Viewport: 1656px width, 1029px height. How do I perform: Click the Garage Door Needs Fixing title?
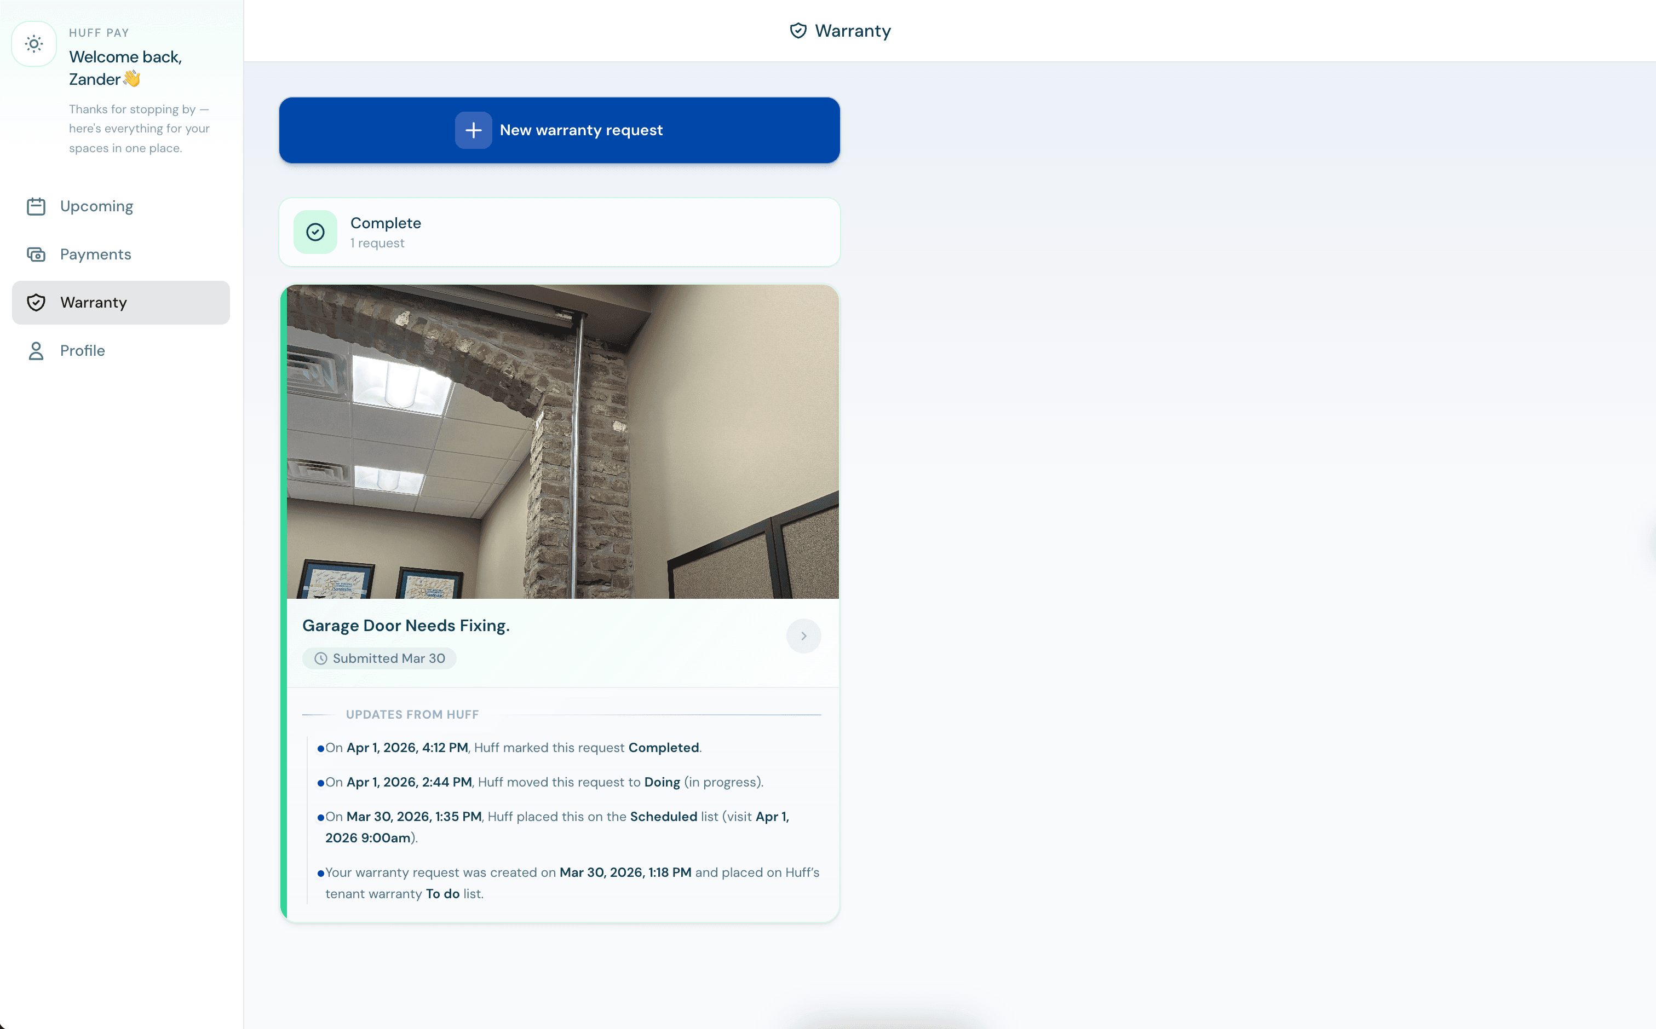(406, 625)
